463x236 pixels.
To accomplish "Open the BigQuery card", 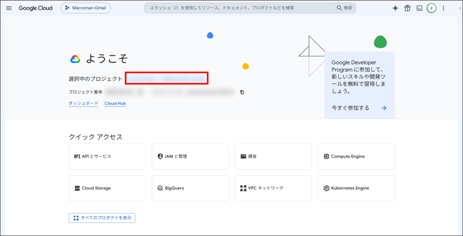I will pyautogui.click(x=190, y=188).
